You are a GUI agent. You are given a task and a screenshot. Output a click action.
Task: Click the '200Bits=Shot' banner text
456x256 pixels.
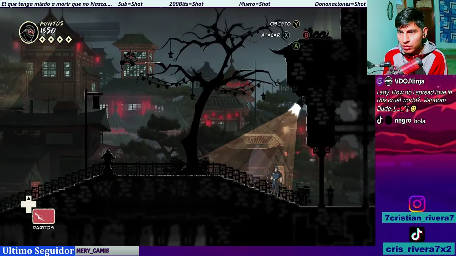pyautogui.click(x=186, y=4)
